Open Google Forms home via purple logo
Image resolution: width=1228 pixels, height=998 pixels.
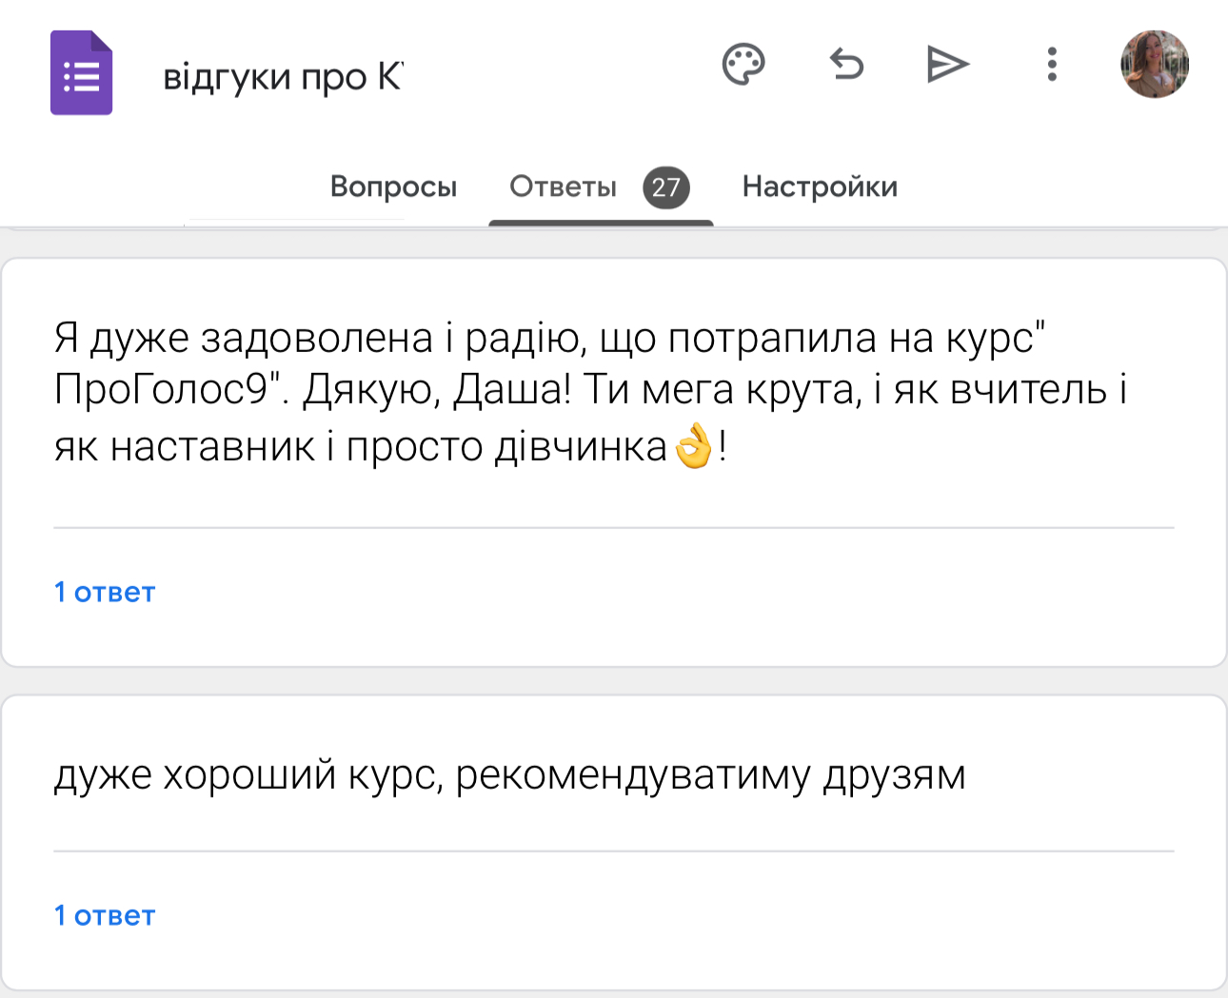coord(82,73)
